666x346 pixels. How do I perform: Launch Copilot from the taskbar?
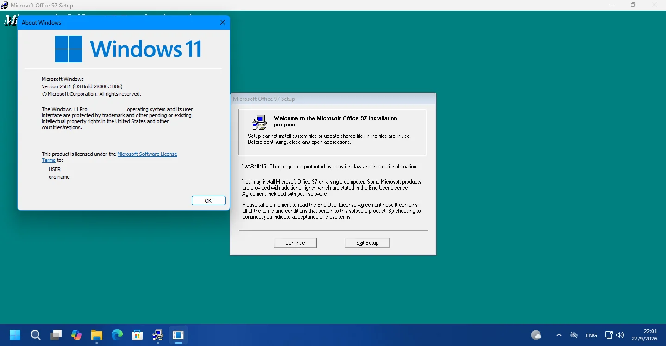(x=76, y=335)
